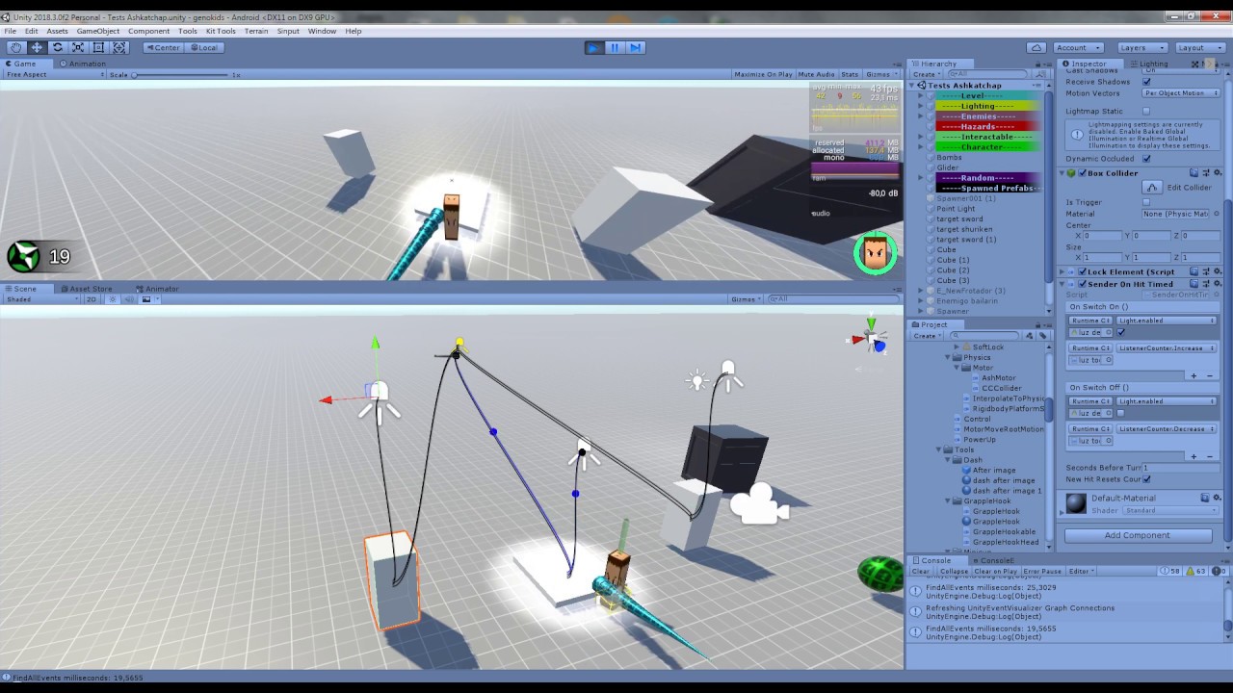Screen dimensions: 1233x693
Task: Pause the running game
Action: pos(615,47)
